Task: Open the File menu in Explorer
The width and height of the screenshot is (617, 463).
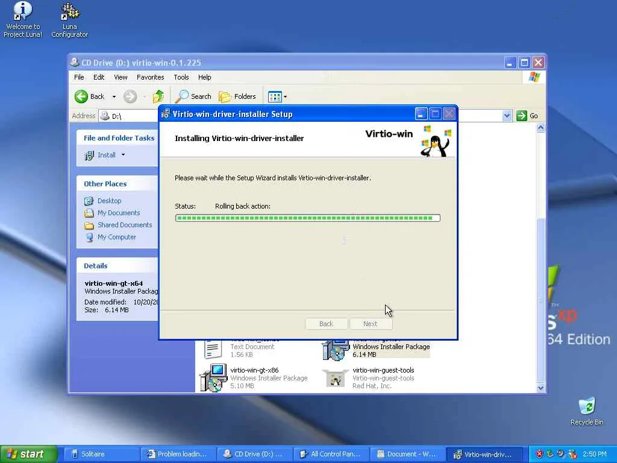Action: (79, 77)
